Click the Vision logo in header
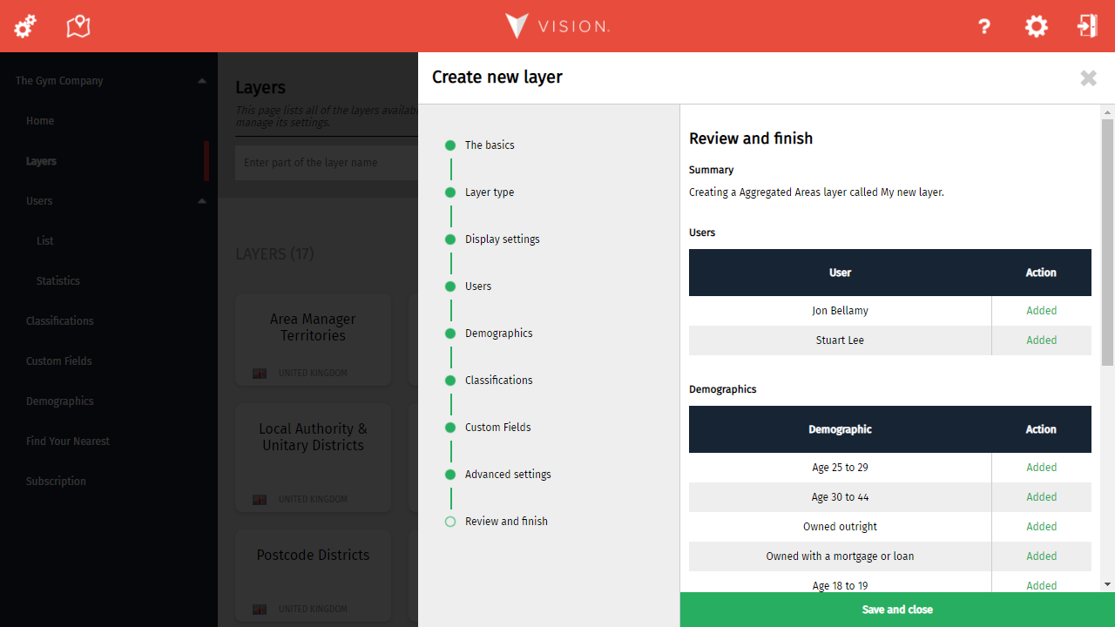The height and width of the screenshot is (627, 1115). (557, 26)
